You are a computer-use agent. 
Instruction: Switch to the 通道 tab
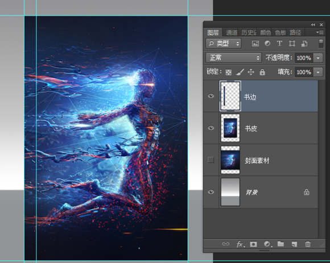[x=232, y=32]
